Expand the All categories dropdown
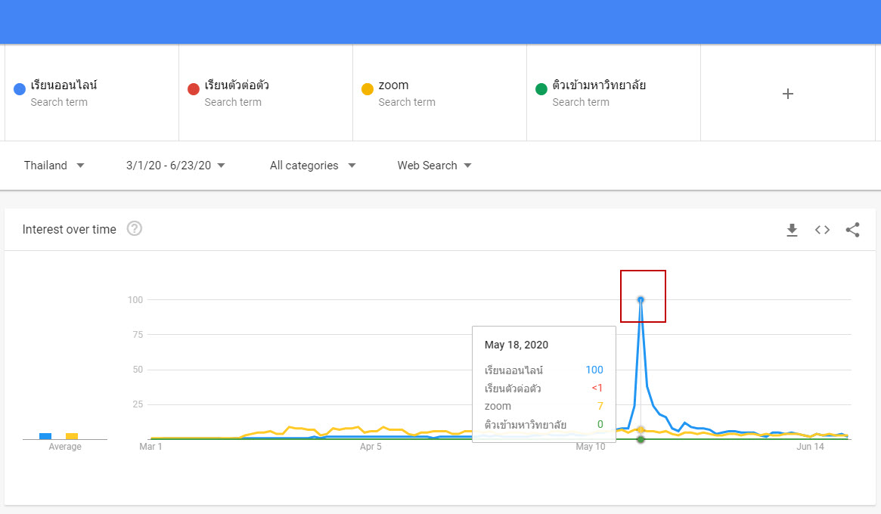The height and width of the screenshot is (514, 881). pos(312,166)
